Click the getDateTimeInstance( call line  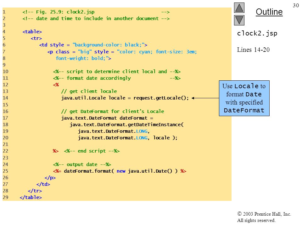coord(127,125)
